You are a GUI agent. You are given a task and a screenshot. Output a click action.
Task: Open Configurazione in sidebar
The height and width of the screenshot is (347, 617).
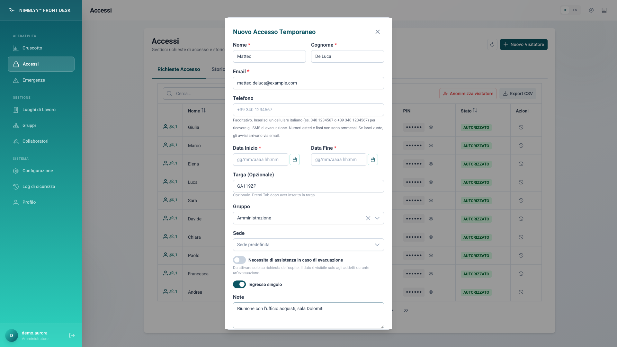coord(41,171)
